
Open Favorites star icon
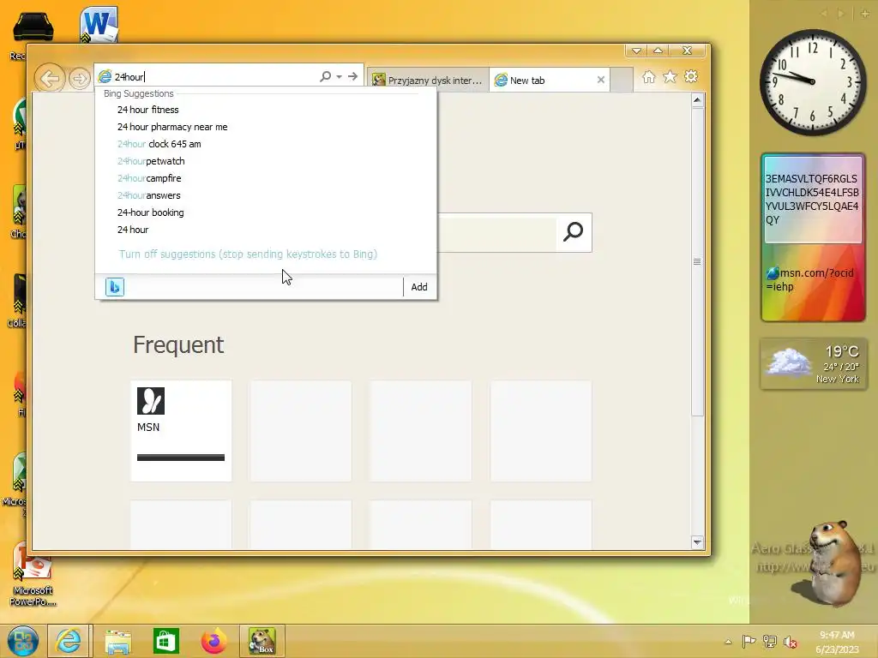coord(670,76)
